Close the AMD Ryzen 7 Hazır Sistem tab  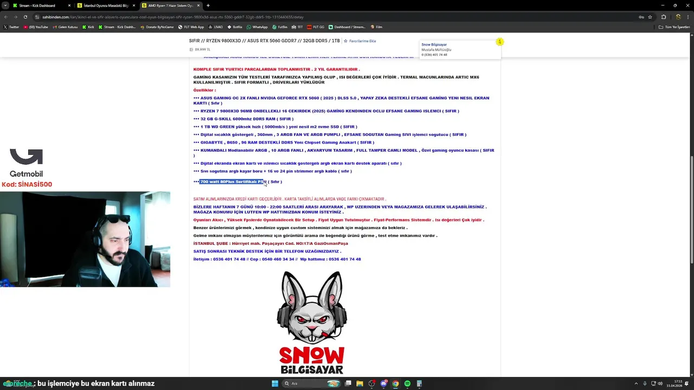pos(197,5)
